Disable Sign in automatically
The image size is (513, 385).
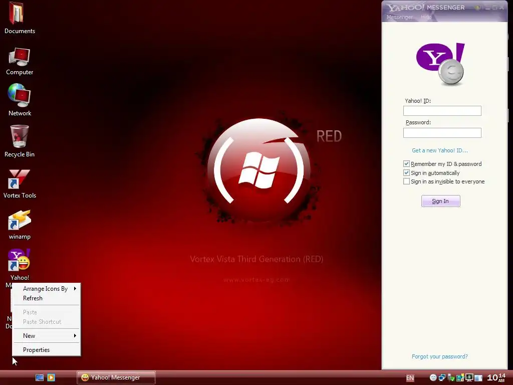click(x=406, y=172)
